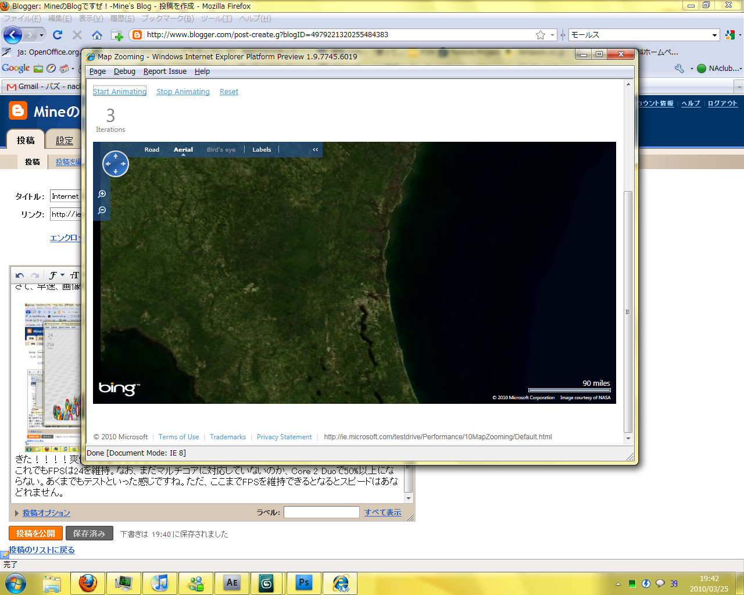
Task: Click the Reset link in Map Zooming
Action: tap(229, 92)
